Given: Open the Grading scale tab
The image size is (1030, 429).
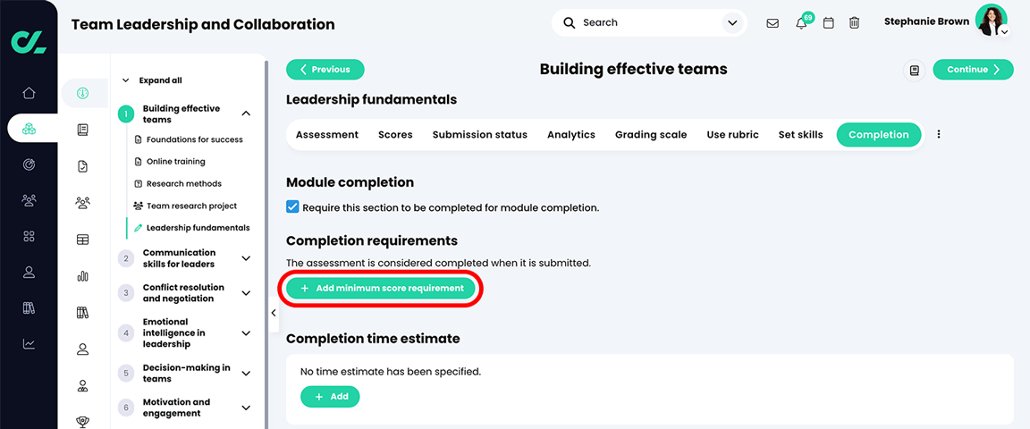Looking at the screenshot, I should pyautogui.click(x=650, y=135).
